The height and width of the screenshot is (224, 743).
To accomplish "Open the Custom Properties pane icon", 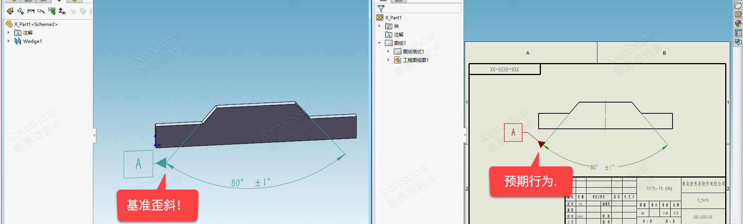I will (x=738, y=33).
